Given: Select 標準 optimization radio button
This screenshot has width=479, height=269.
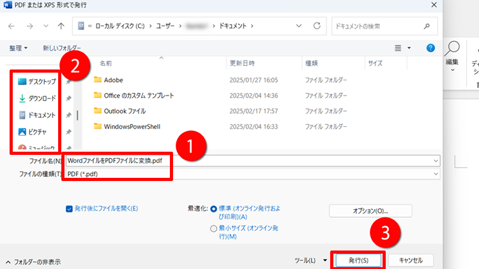Looking at the screenshot, I should click(x=213, y=209).
